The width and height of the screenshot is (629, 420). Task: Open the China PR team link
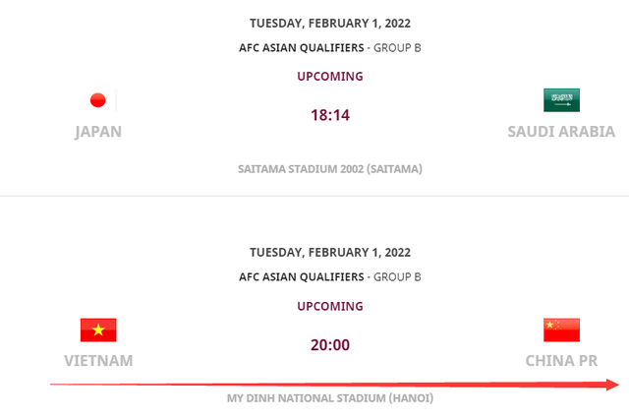tap(561, 361)
